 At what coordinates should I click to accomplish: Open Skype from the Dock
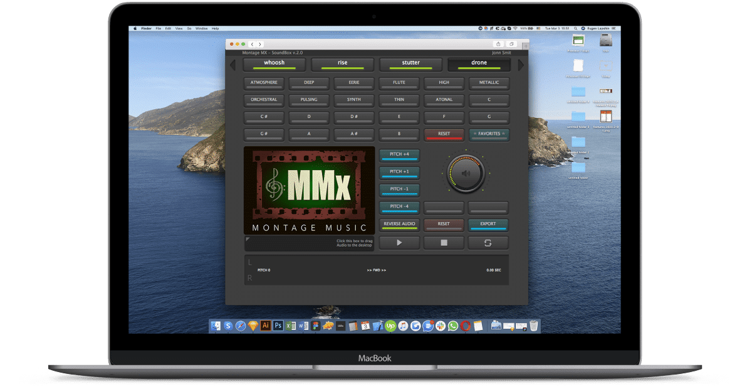coord(229,326)
